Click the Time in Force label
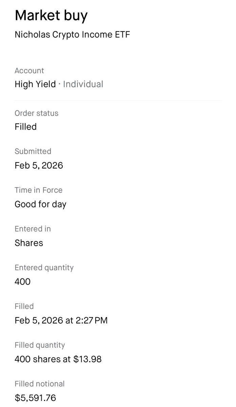Screen dimensions: 236x407 click(38, 190)
